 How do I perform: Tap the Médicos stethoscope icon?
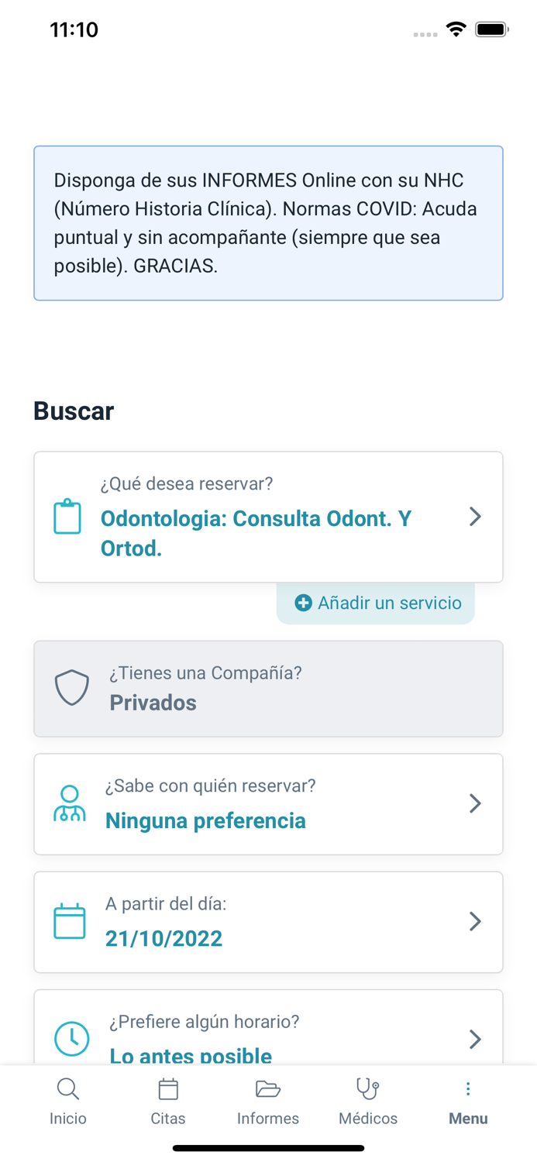(367, 1088)
